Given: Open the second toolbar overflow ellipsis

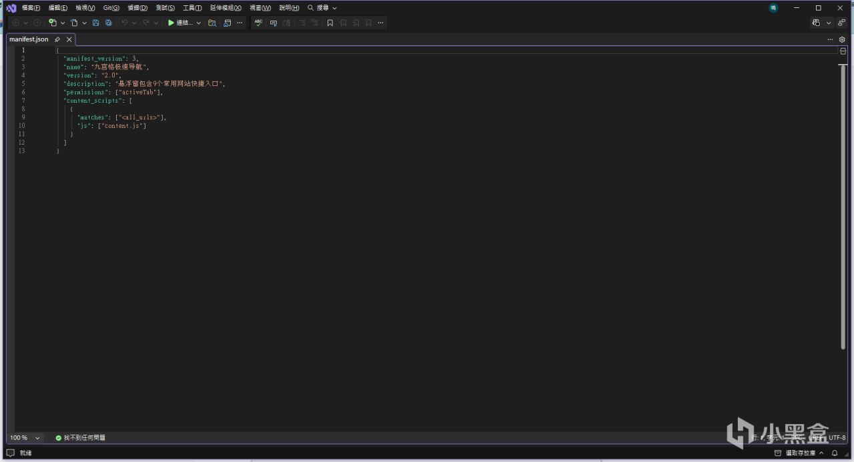Looking at the screenshot, I should click(380, 23).
